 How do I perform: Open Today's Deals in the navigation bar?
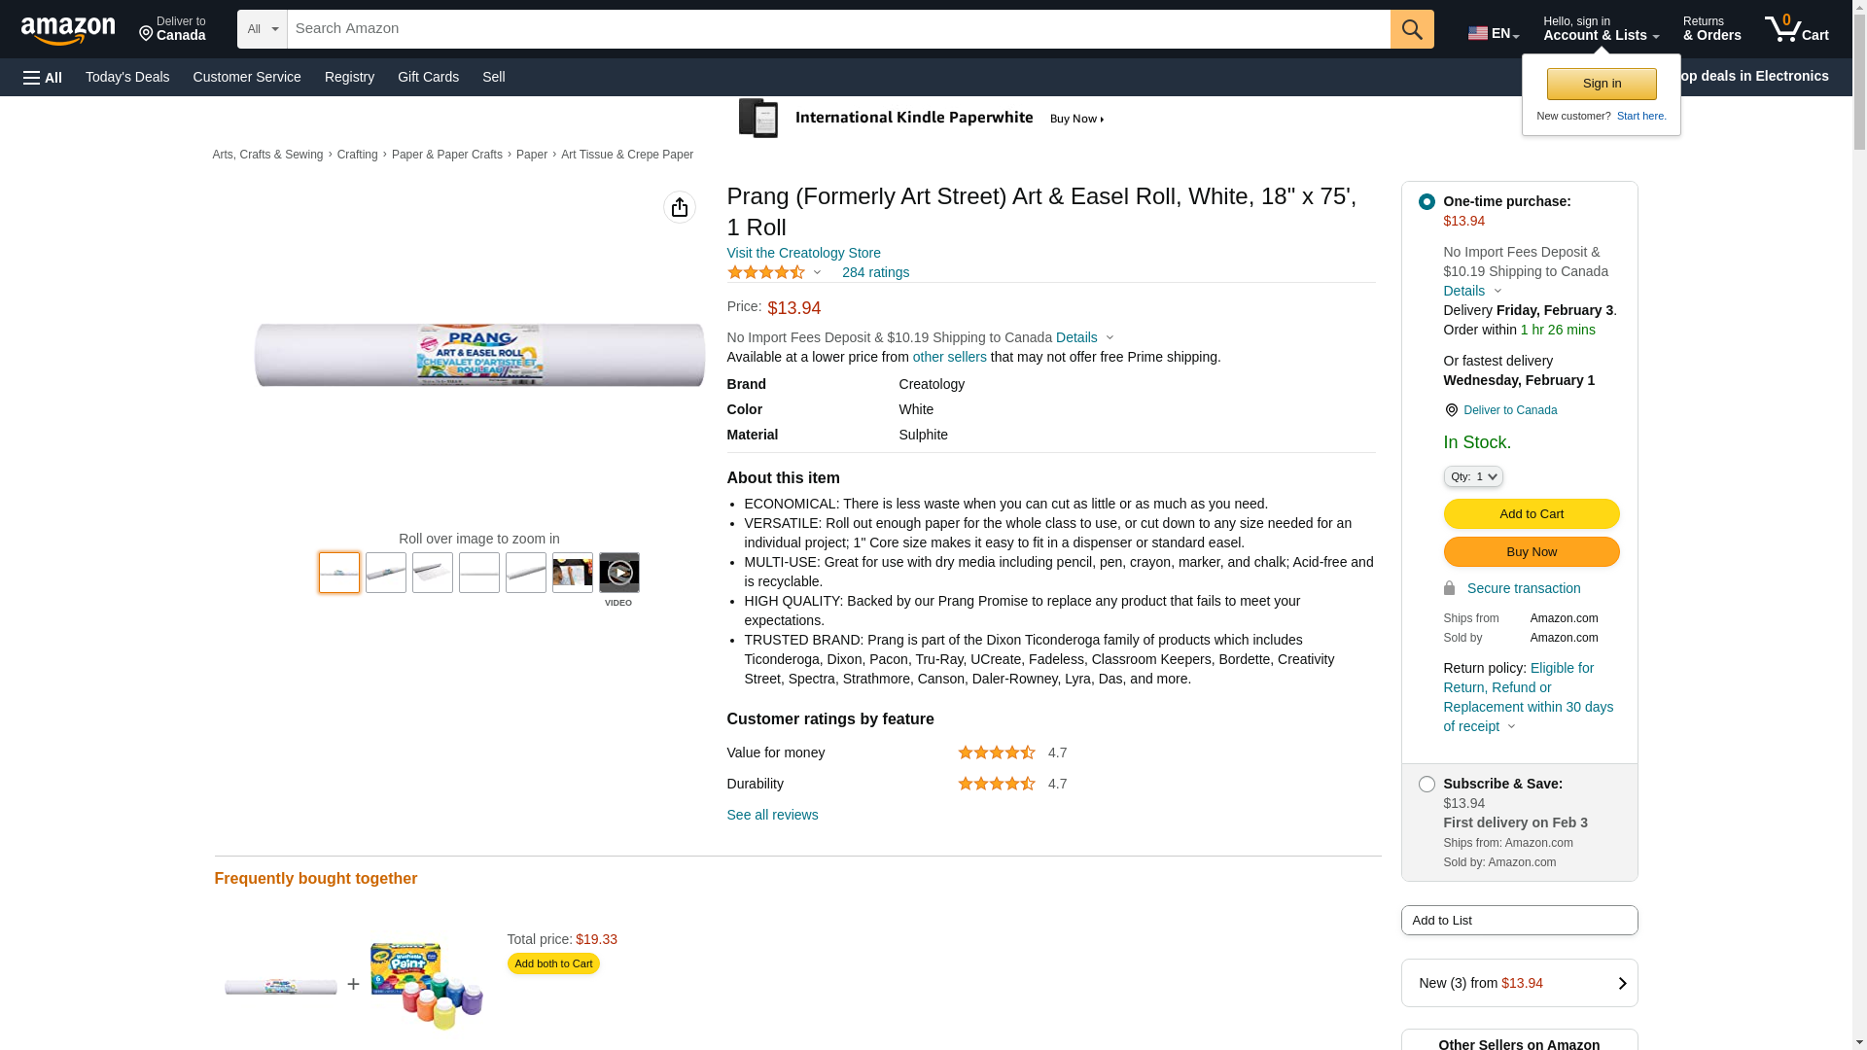point(127,77)
